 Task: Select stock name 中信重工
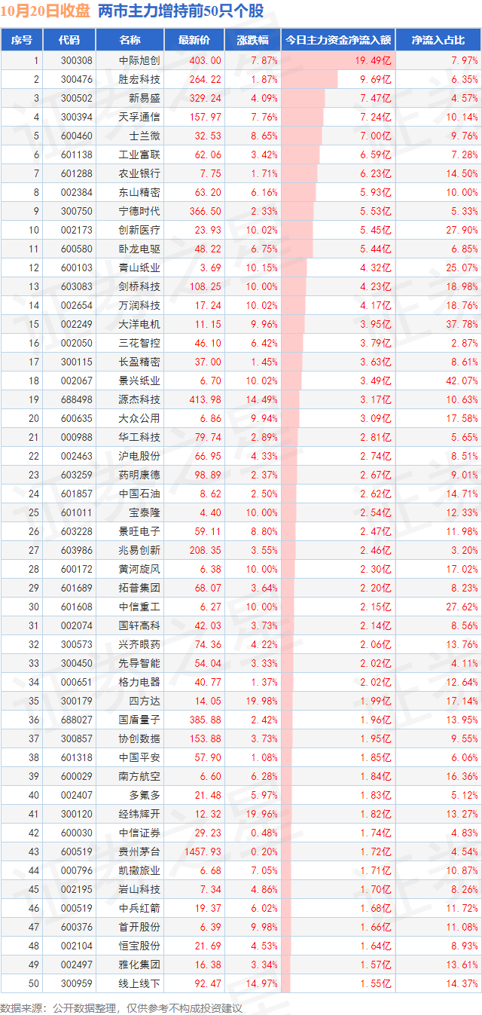pyautogui.click(x=139, y=607)
